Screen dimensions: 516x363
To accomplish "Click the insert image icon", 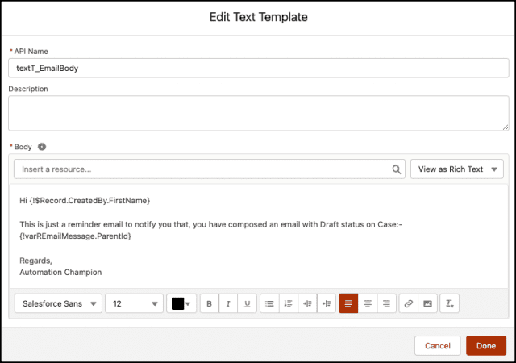I will click(x=427, y=304).
